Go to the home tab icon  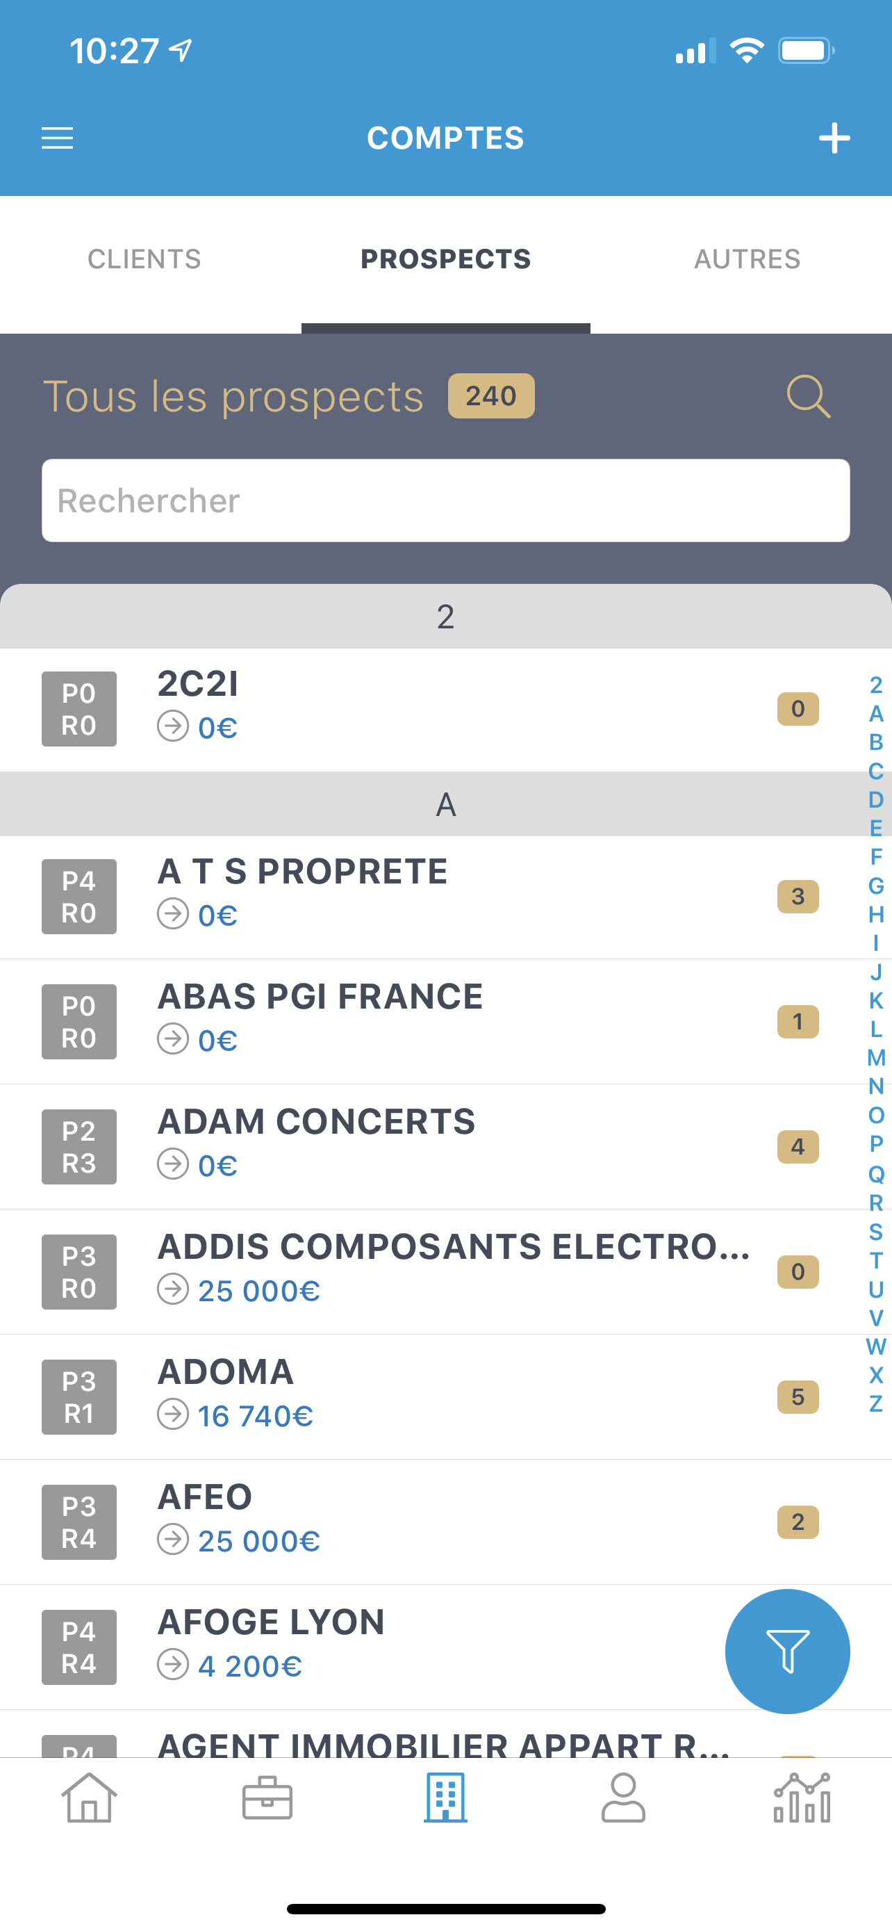pos(89,1798)
